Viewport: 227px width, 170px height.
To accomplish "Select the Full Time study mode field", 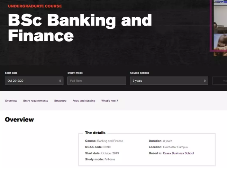I will point(97,81).
